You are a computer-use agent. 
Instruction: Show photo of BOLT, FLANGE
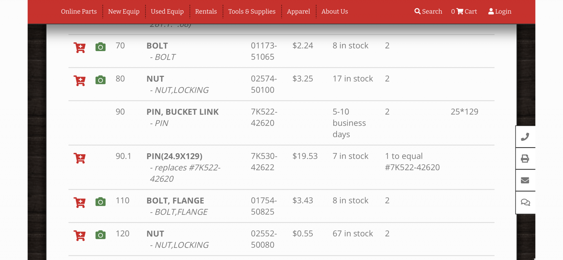click(100, 202)
